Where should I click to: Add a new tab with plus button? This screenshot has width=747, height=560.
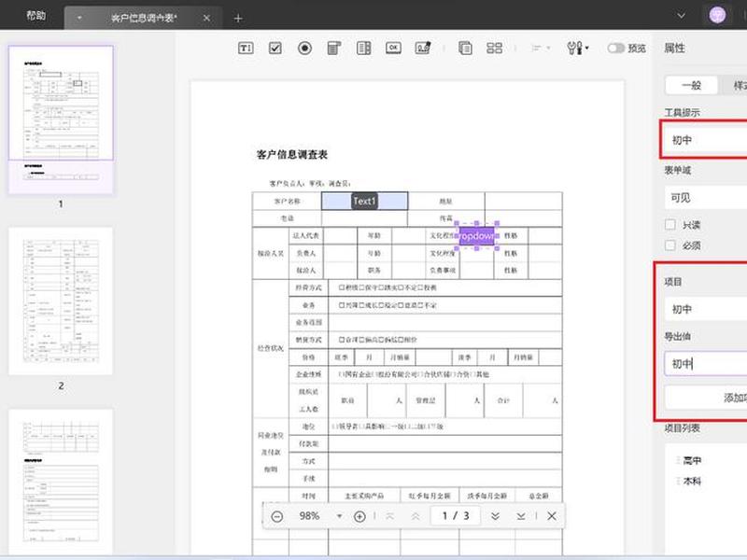coord(238,18)
